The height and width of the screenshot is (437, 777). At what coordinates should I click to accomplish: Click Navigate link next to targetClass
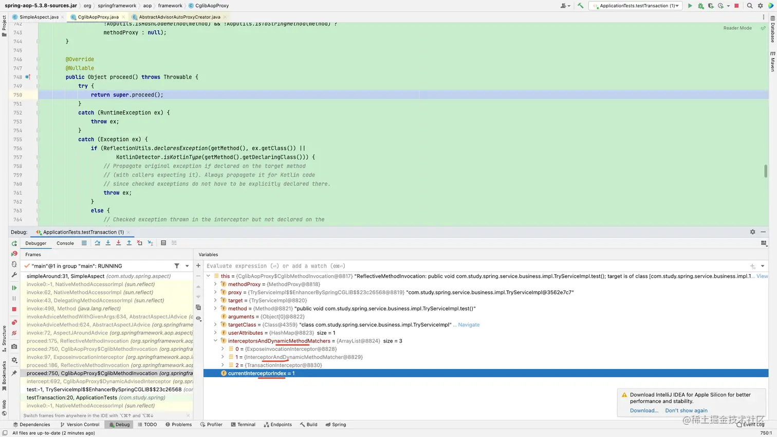pos(469,325)
